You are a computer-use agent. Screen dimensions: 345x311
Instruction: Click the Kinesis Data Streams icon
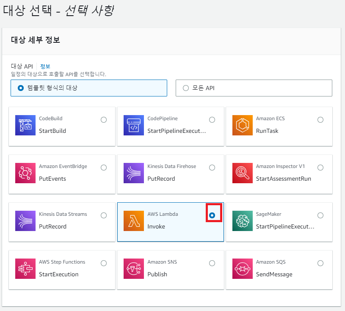[25, 221]
